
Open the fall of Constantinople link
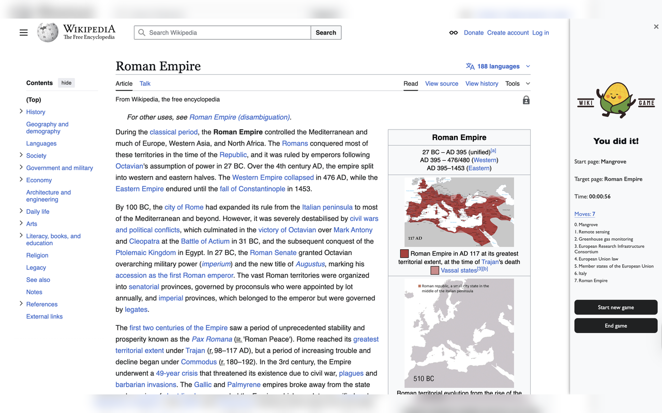pyautogui.click(x=252, y=188)
